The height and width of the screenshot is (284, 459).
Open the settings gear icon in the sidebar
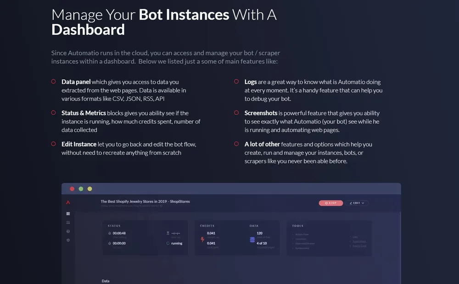click(68, 240)
